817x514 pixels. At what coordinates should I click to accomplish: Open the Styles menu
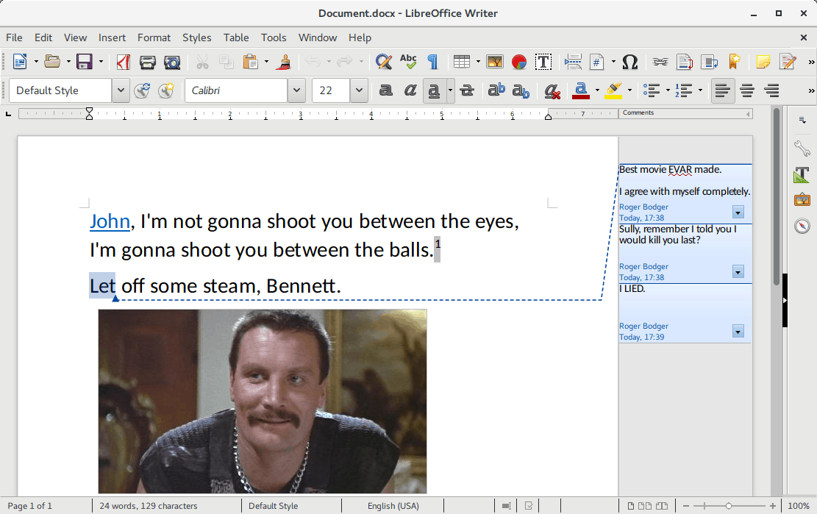[197, 38]
